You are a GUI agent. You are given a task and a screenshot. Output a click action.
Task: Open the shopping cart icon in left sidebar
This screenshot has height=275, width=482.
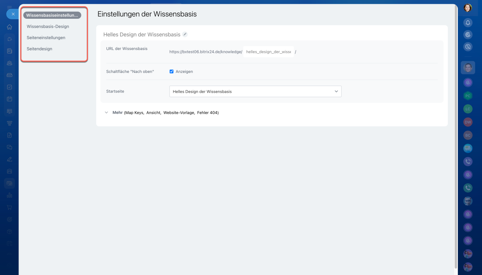point(9,207)
